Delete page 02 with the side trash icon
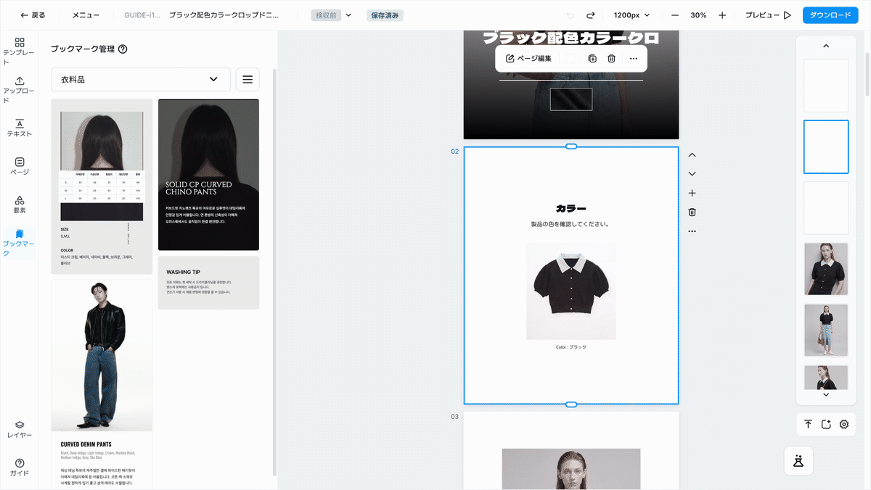 click(692, 212)
